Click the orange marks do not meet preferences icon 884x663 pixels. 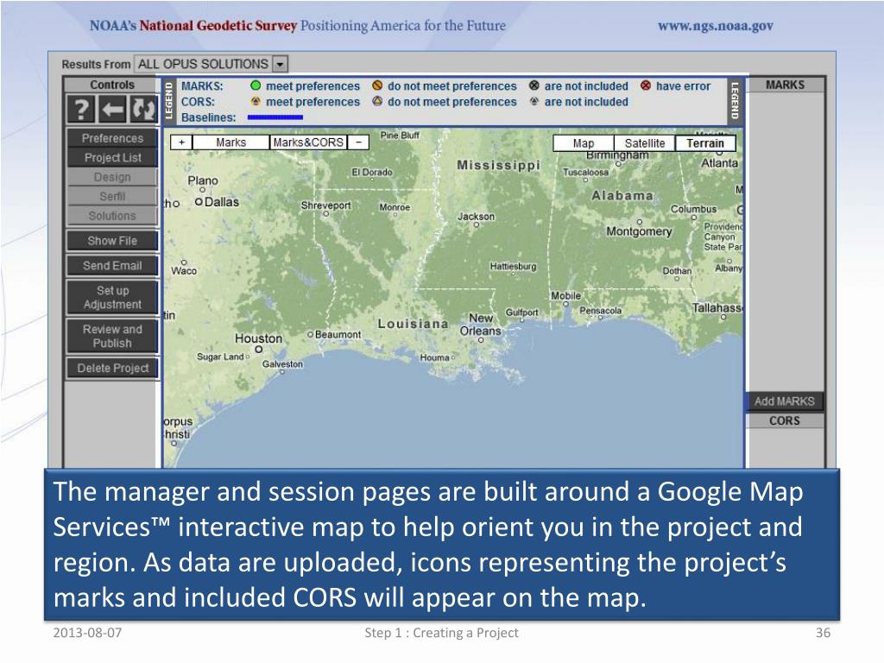(377, 86)
